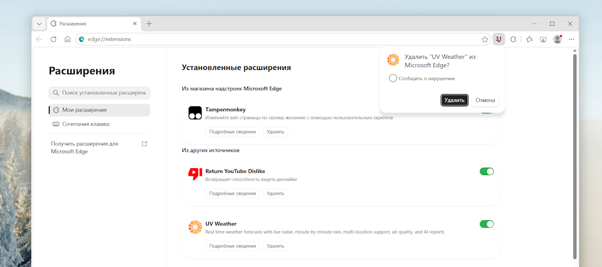Open the Extensions puzzle icon in toolbar
This screenshot has width=602, height=267.
pos(513,39)
